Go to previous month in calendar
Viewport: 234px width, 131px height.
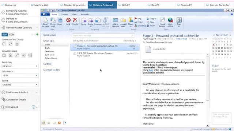point(214,35)
